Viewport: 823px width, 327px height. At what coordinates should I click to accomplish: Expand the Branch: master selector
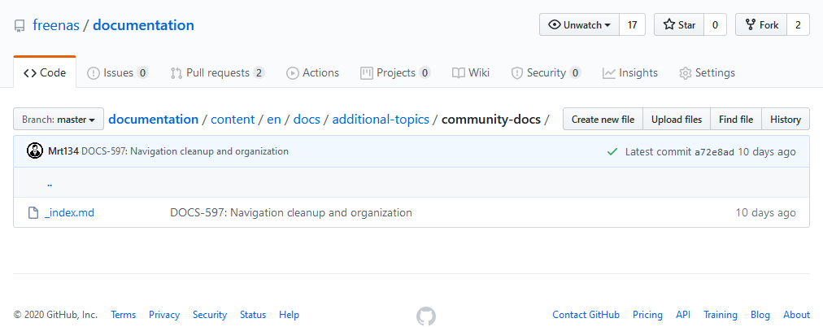click(59, 120)
